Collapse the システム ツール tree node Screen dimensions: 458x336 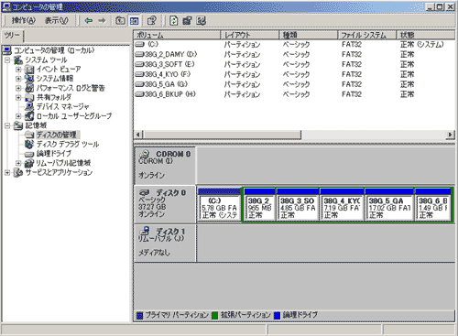tap(7, 60)
